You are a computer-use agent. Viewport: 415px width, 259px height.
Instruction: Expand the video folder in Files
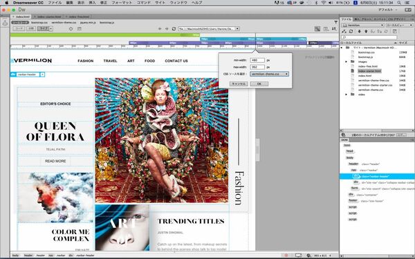tap(347, 95)
